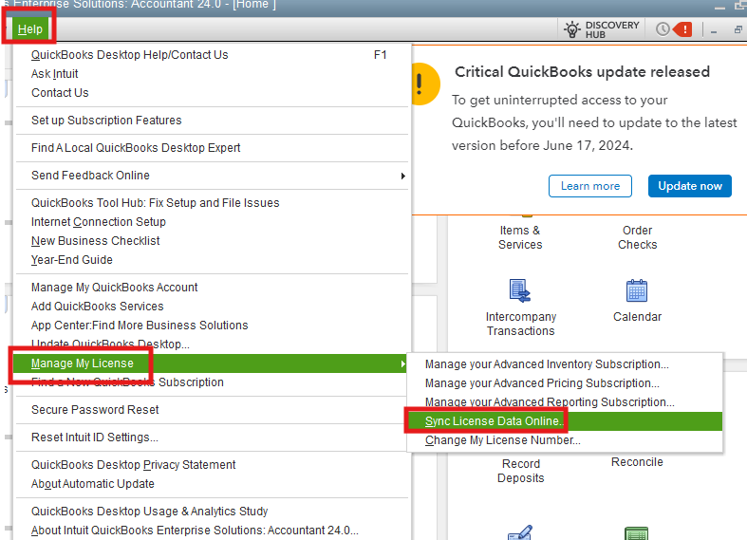Click Record Deposits label
The image size is (747, 540).
[521, 471]
